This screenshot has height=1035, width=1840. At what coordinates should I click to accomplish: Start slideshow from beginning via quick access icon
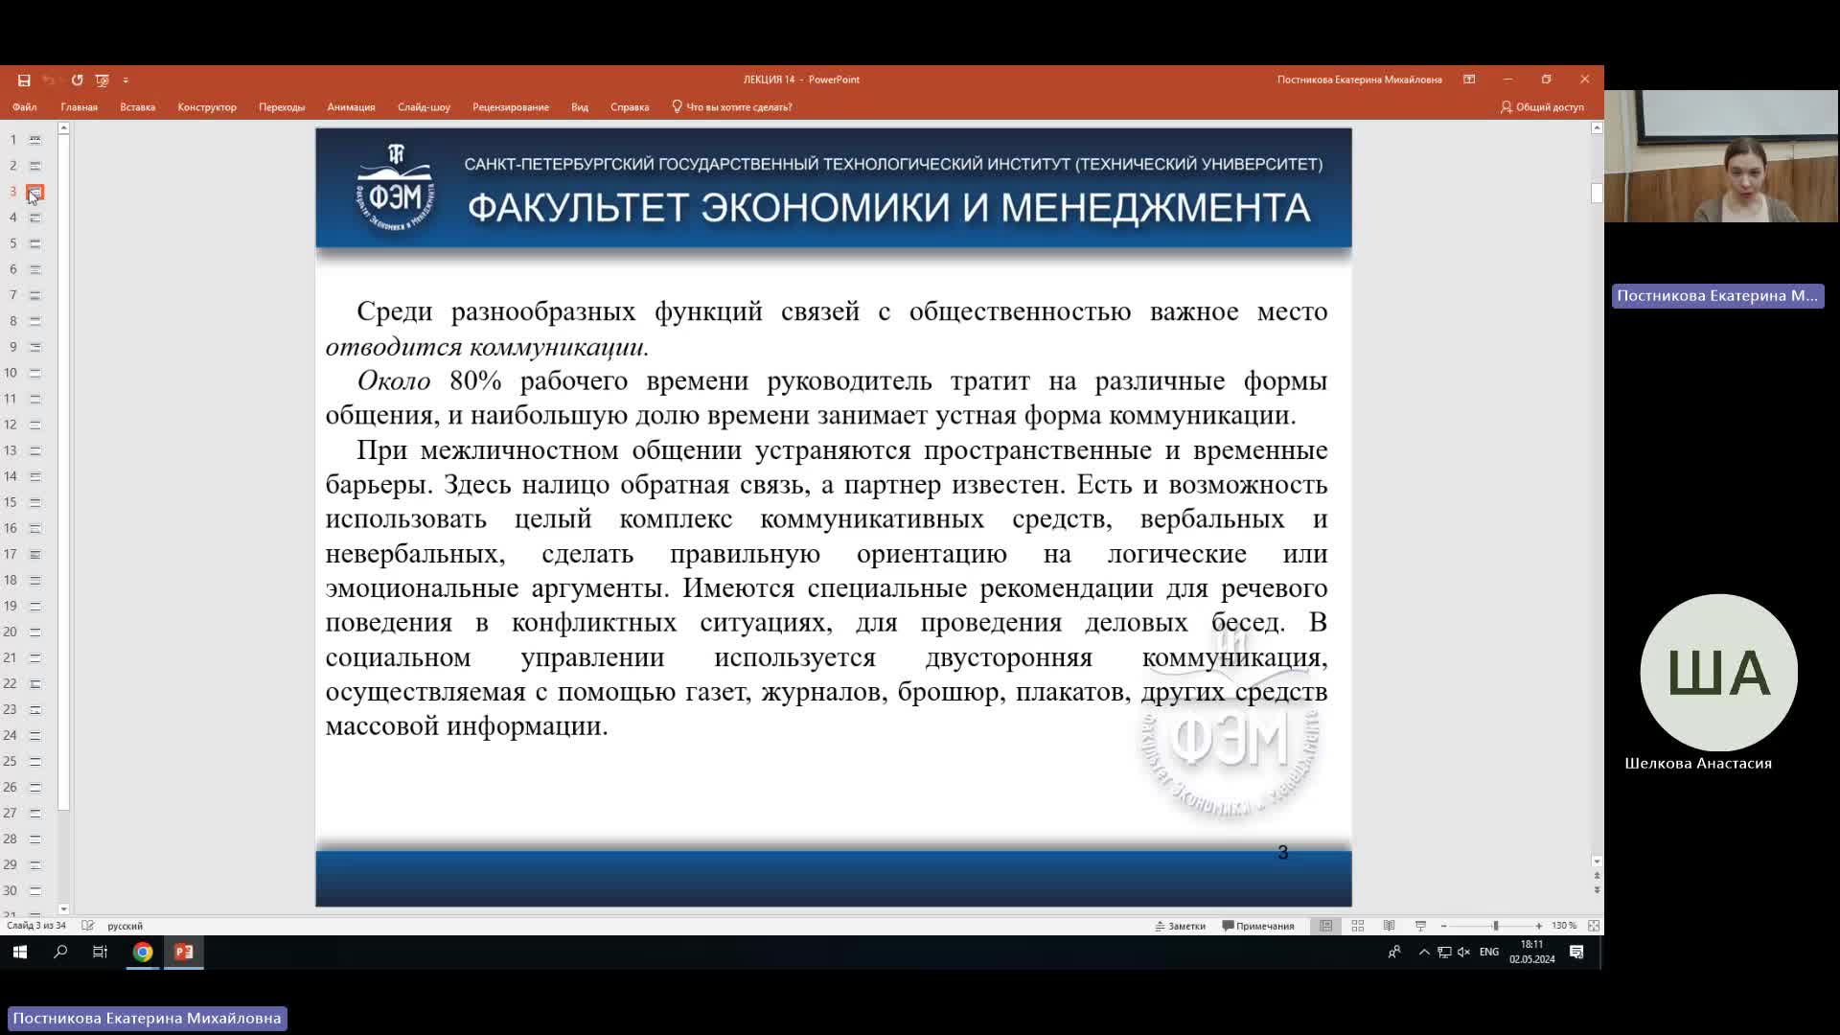102,80
